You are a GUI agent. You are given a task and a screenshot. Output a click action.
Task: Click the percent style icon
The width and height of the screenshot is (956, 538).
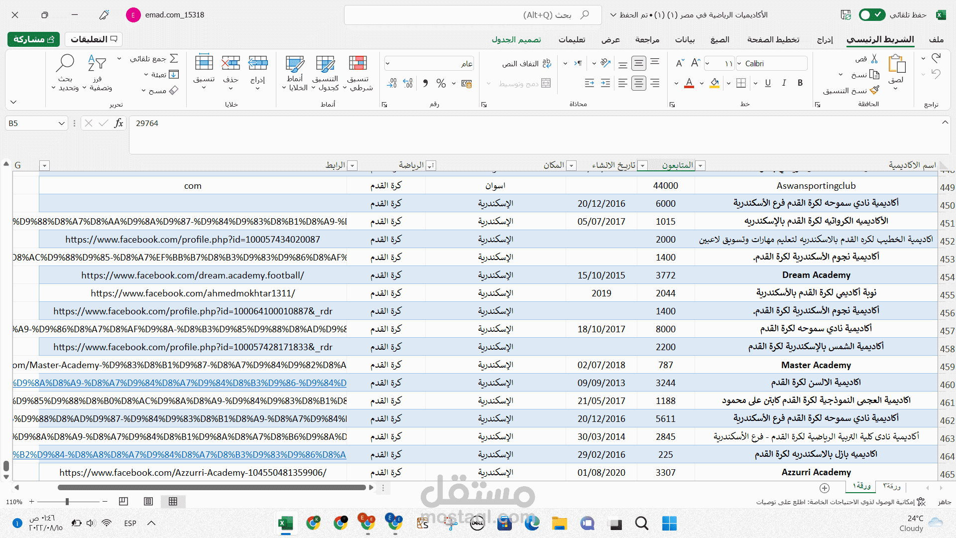(x=441, y=84)
